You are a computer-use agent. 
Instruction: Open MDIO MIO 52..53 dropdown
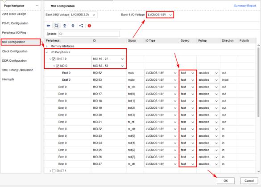pos(108,66)
